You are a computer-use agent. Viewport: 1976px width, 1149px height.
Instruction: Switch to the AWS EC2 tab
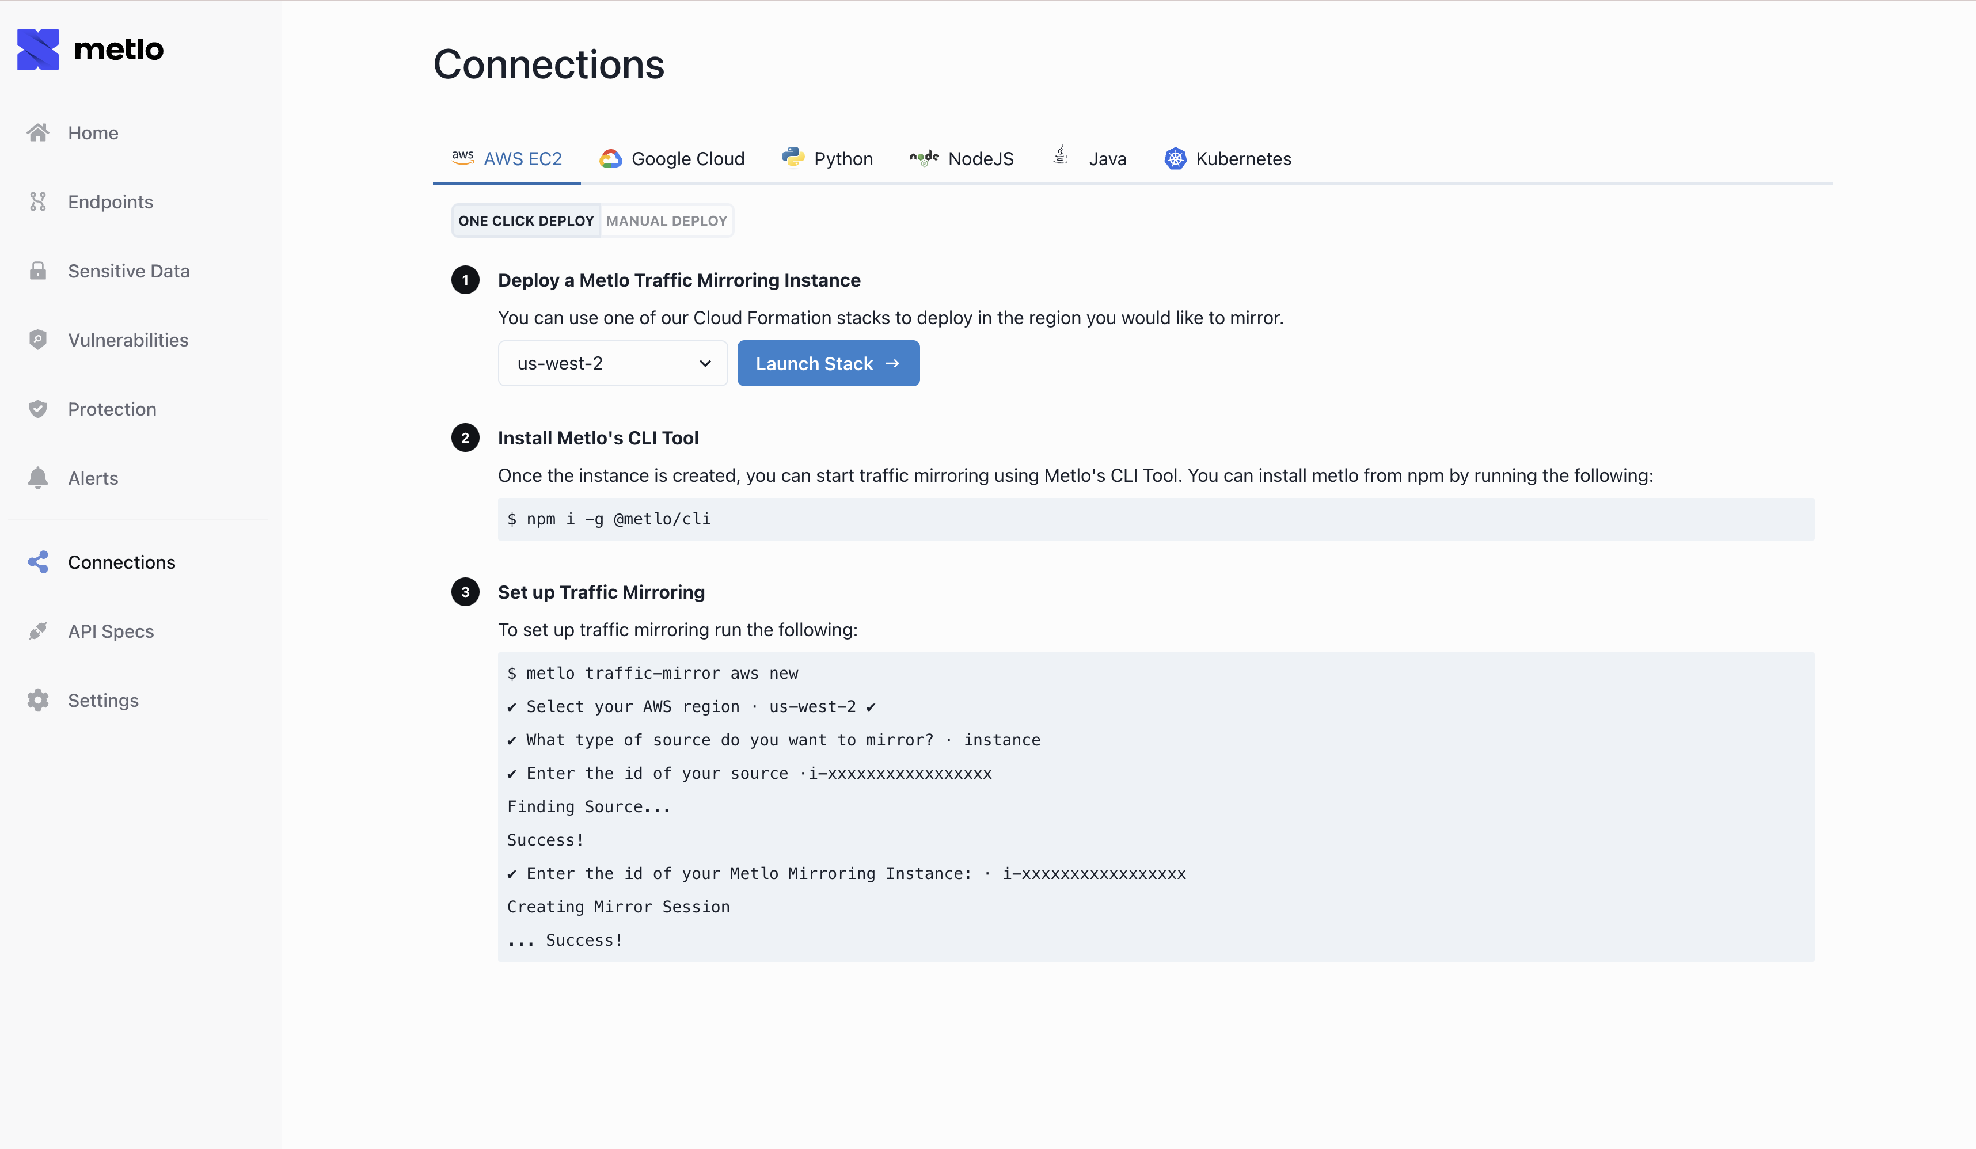pyautogui.click(x=507, y=158)
